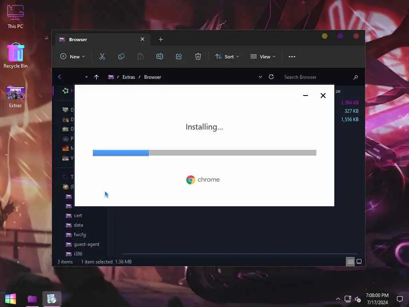This screenshot has width=409, height=307.
Task: Click the 1,556 KB size entry
Action: [x=350, y=119]
